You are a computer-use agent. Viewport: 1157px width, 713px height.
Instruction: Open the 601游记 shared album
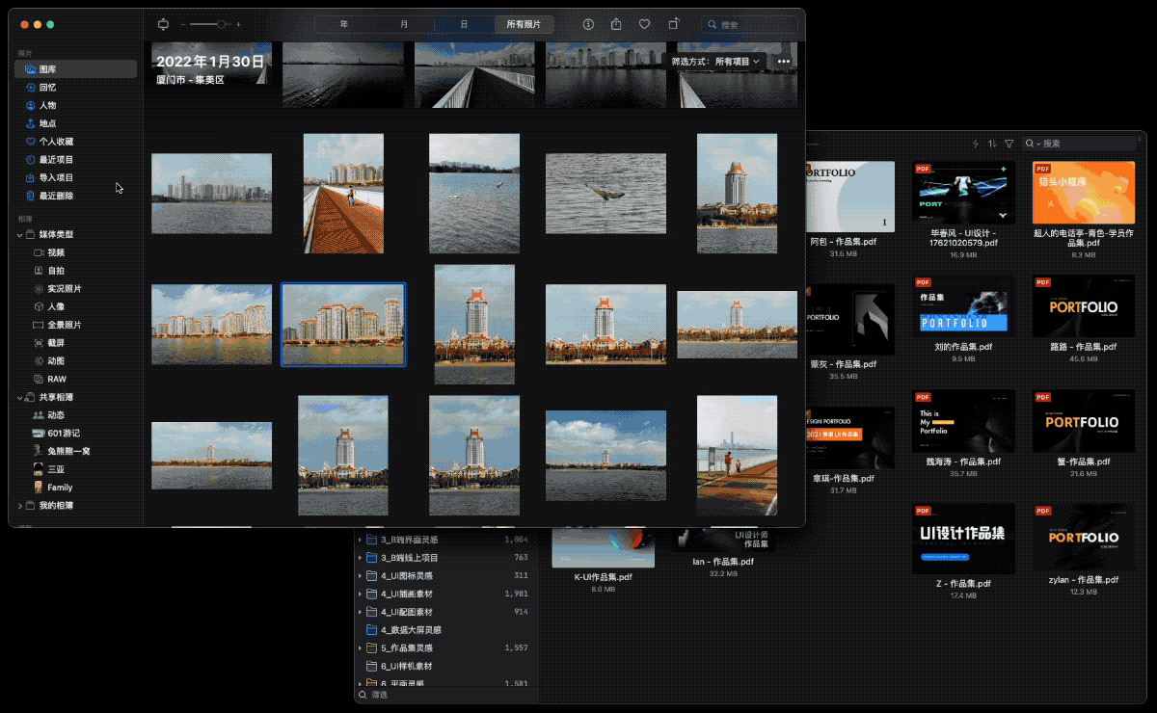[x=75, y=434]
